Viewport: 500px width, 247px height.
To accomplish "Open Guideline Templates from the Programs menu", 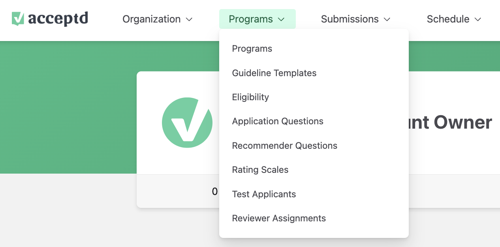I will [x=274, y=73].
